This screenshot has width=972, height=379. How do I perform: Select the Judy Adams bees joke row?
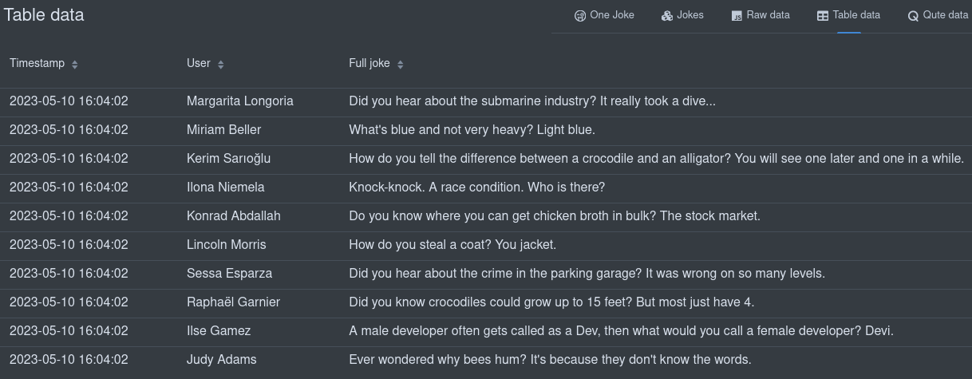coord(486,360)
